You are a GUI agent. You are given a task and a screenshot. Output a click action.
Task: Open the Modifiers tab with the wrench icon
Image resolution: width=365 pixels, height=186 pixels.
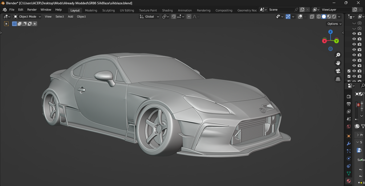click(x=348, y=144)
